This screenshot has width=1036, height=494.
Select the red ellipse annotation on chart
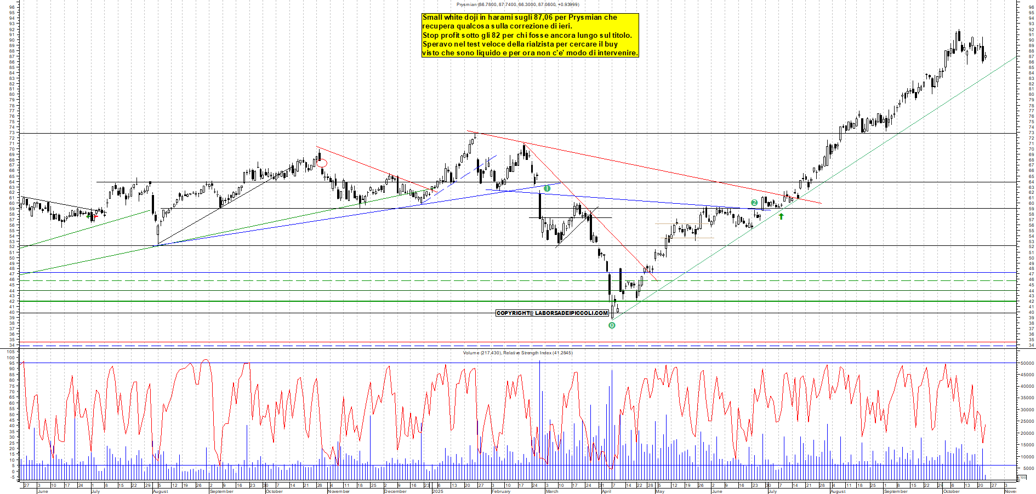tap(322, 163)
